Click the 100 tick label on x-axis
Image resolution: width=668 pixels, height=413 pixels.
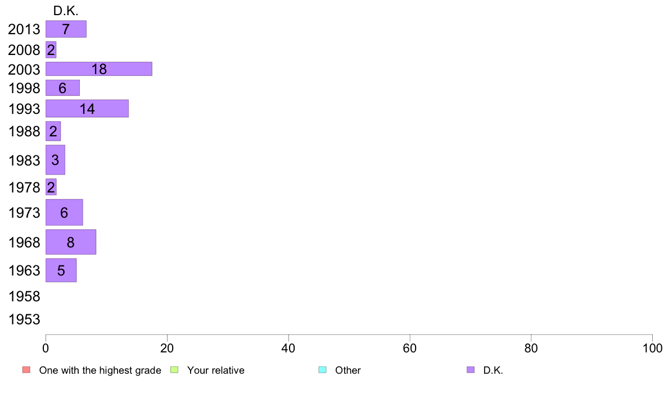(652, 348)
